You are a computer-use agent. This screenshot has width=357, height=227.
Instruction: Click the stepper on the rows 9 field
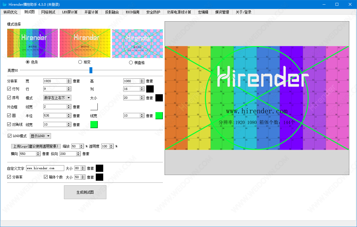point(69,89)
